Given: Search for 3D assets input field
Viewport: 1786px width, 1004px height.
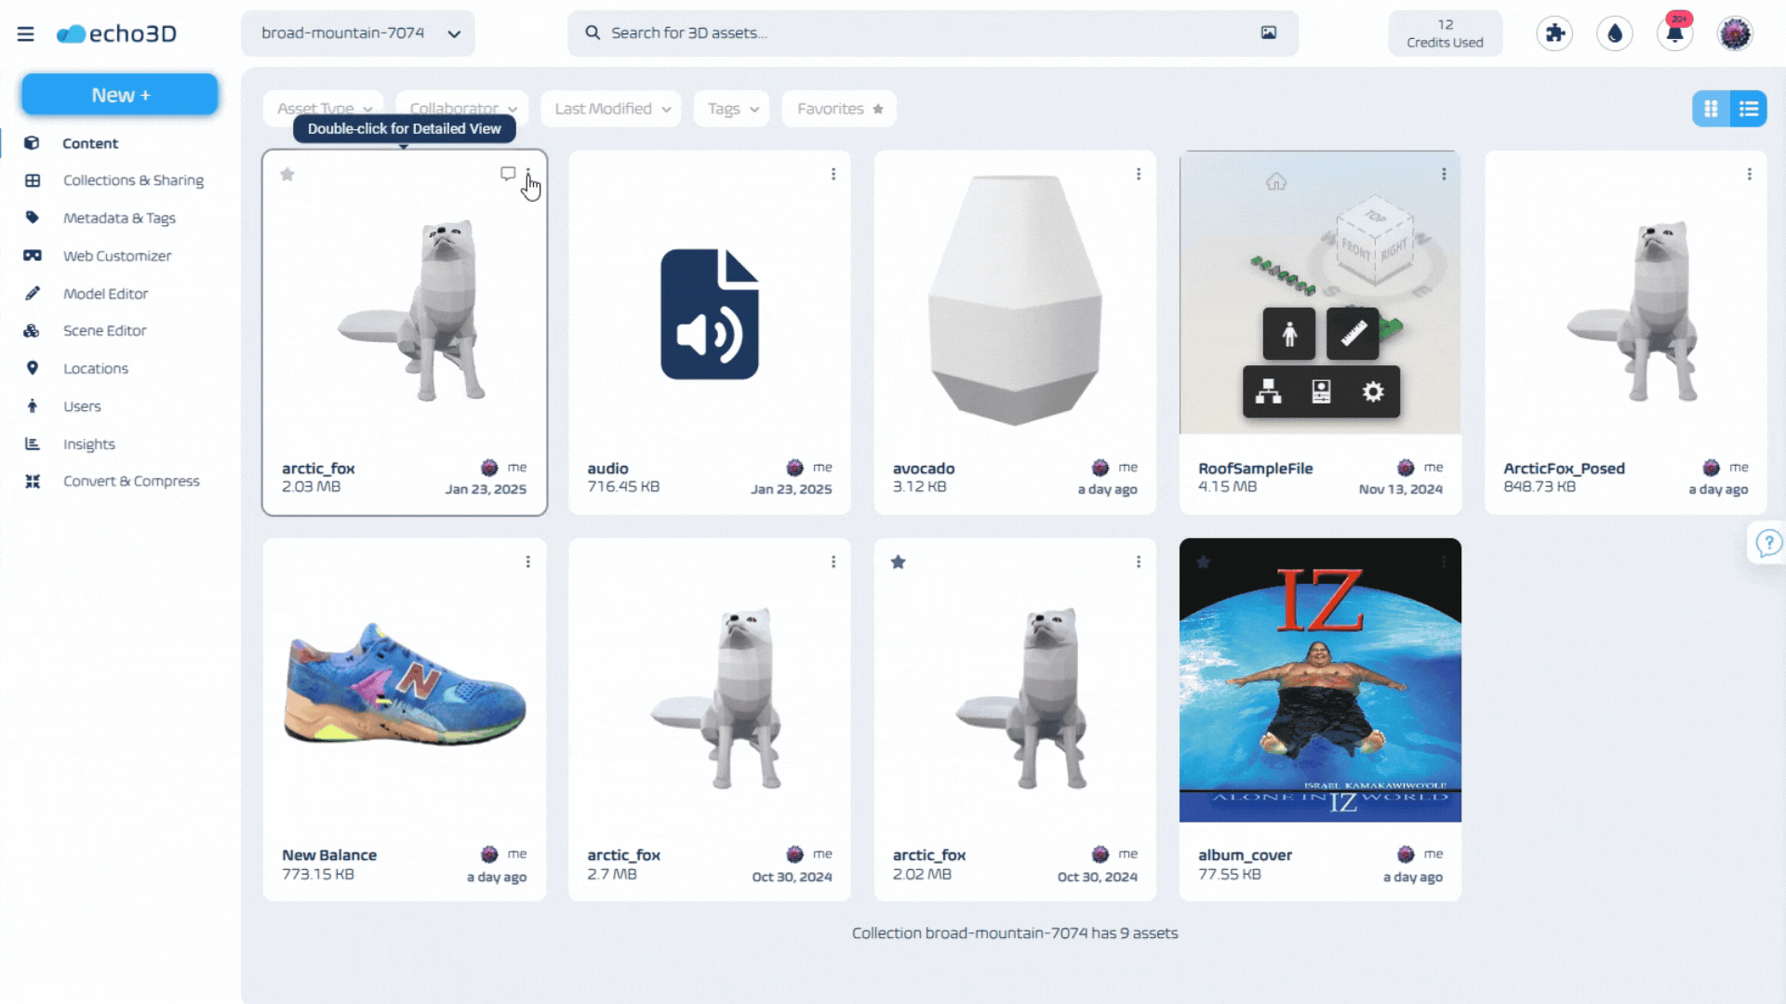Looking at the screenshot, I should [931, 32].
